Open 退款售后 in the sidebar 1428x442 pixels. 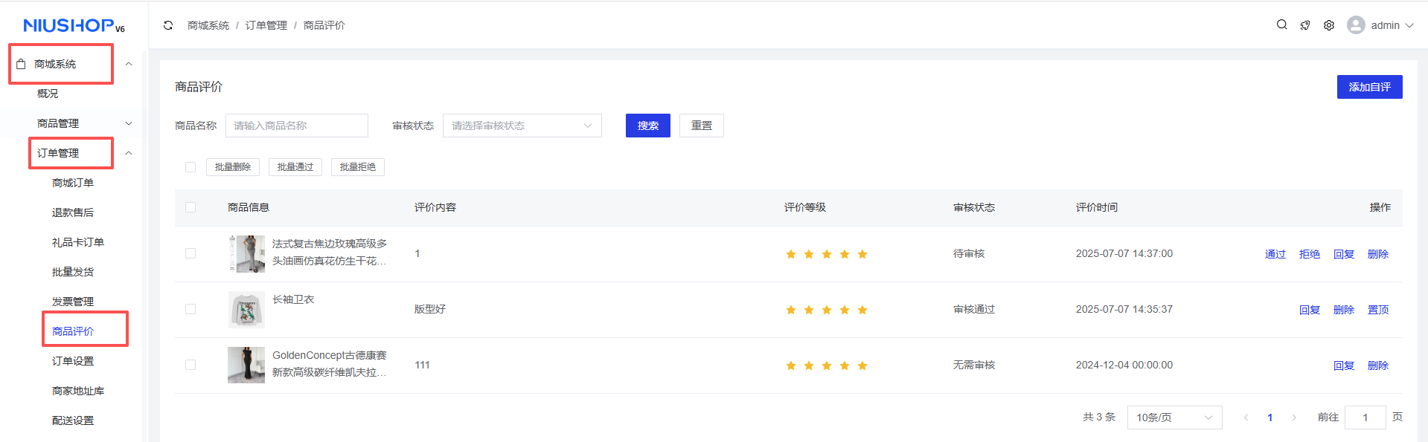73,212
